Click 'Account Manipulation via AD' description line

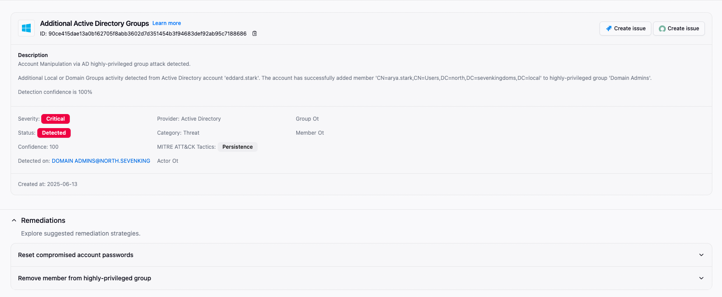(104, 64)
